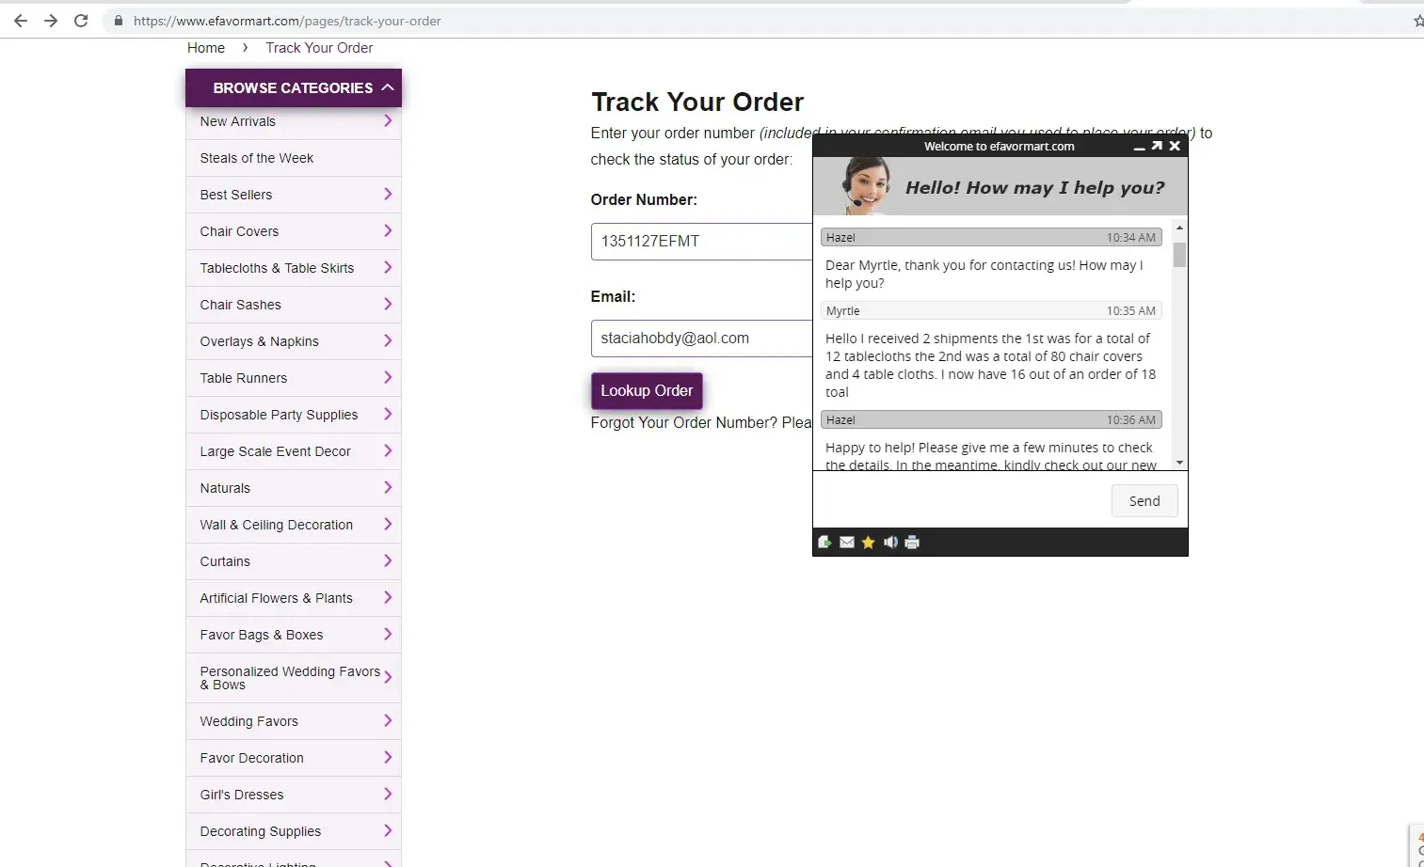
Task: Click the Track Your Order page heading
Action: pos(697,102)
